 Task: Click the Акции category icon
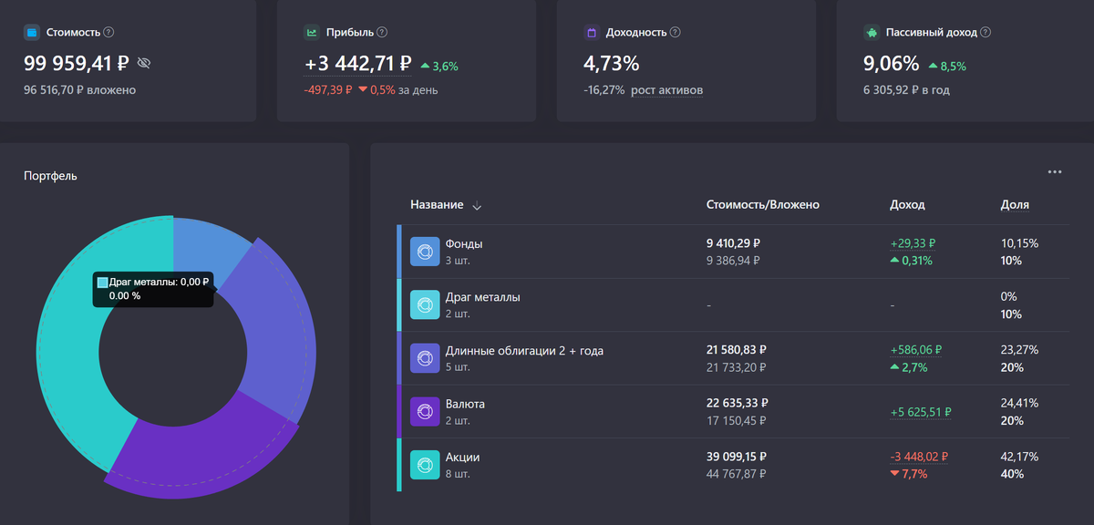pyautogui.click(x=425, y=465)
